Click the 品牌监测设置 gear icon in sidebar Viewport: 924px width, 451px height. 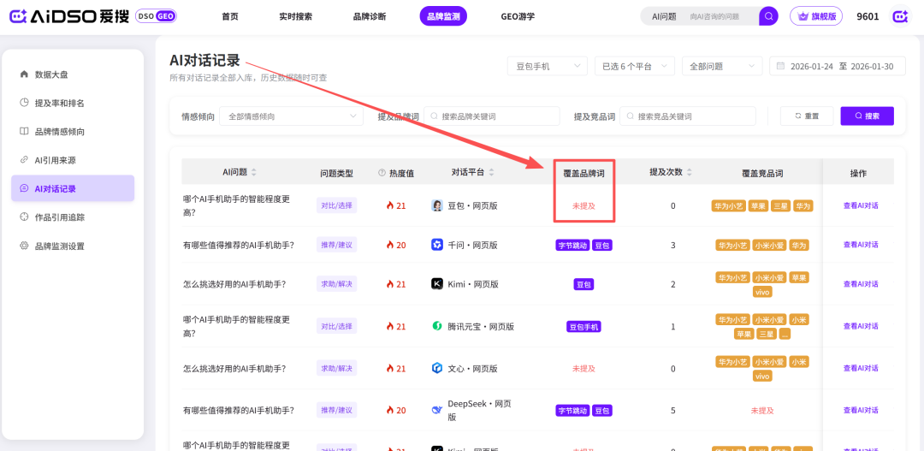[24, 246]
